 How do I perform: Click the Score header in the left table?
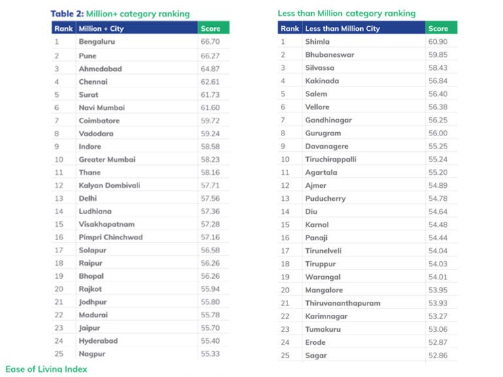coord(211,29)
